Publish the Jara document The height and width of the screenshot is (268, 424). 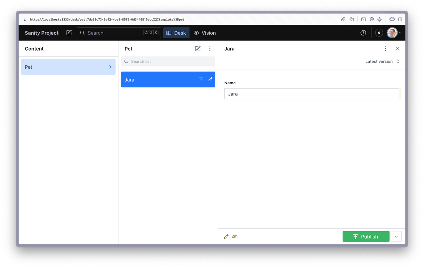366,237
